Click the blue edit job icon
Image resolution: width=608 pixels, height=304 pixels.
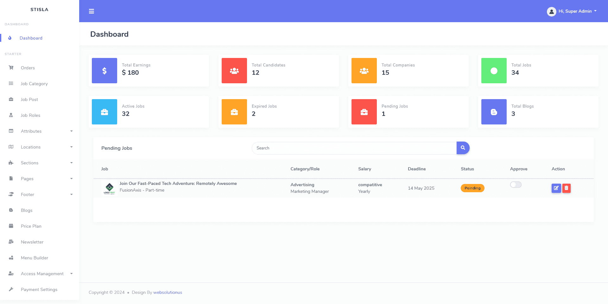point(556,188)
